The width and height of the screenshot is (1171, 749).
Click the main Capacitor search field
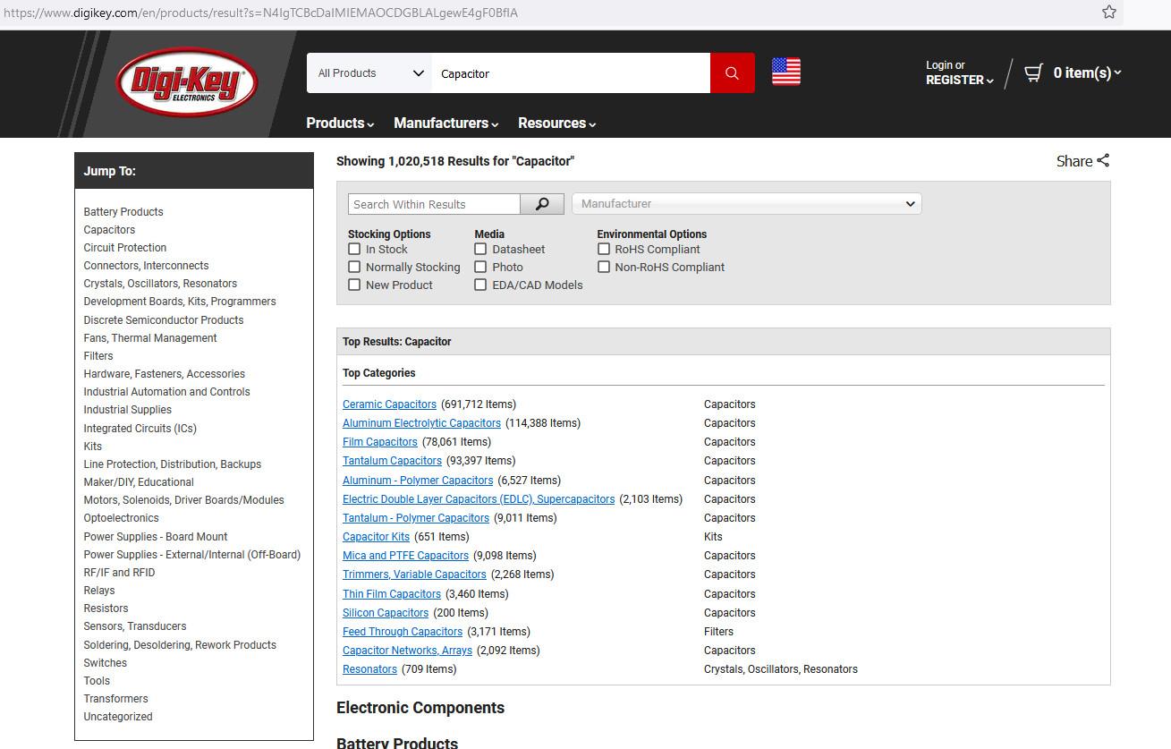point(571,73)
